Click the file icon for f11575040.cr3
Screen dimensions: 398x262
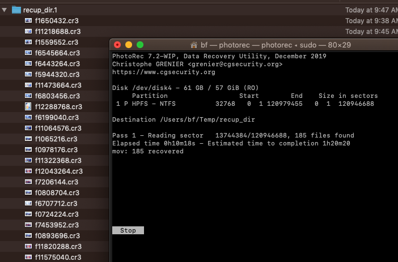click(28, 257)
